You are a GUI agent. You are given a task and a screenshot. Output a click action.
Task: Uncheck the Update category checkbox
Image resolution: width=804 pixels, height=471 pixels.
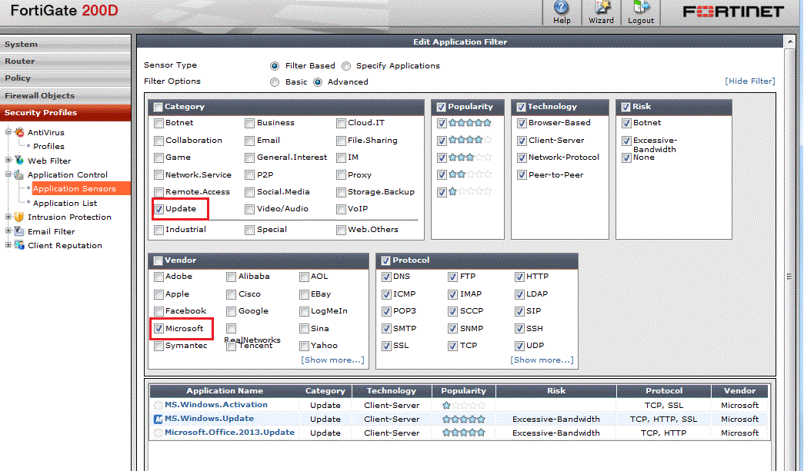[x=159, y=209]
